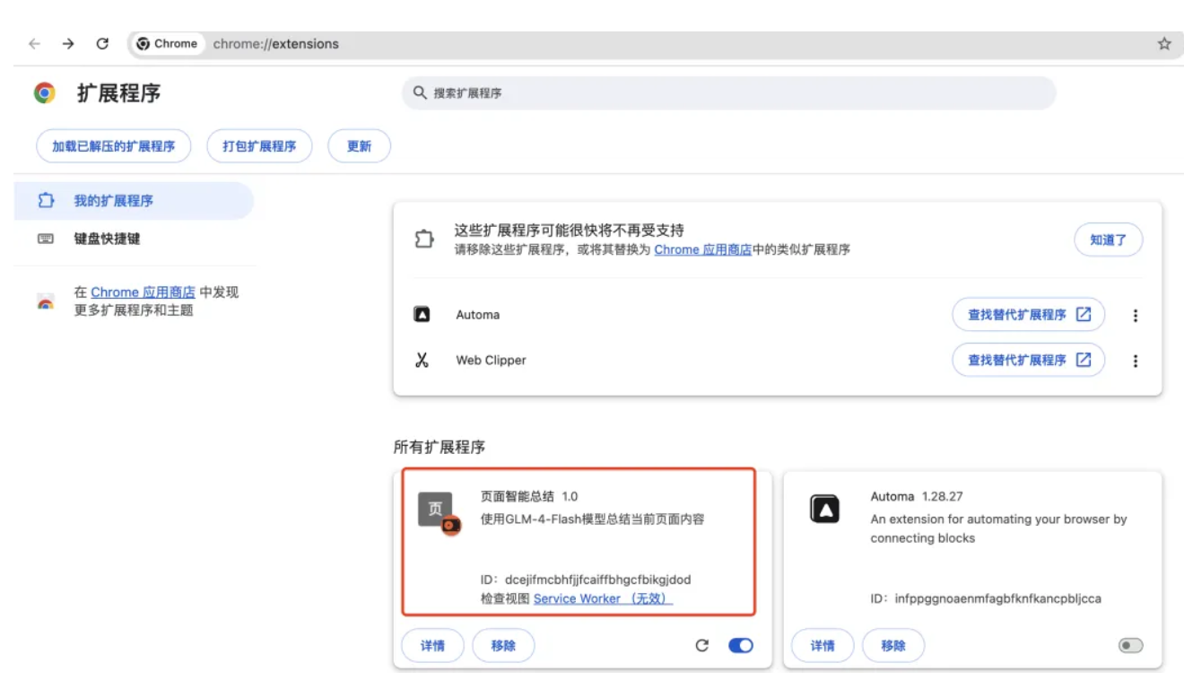Click the 更新 button
The image size is (1184, 698).
[x=359, y=146]
